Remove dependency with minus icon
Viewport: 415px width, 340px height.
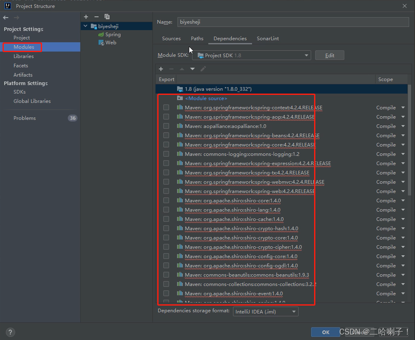click(171, 69)
